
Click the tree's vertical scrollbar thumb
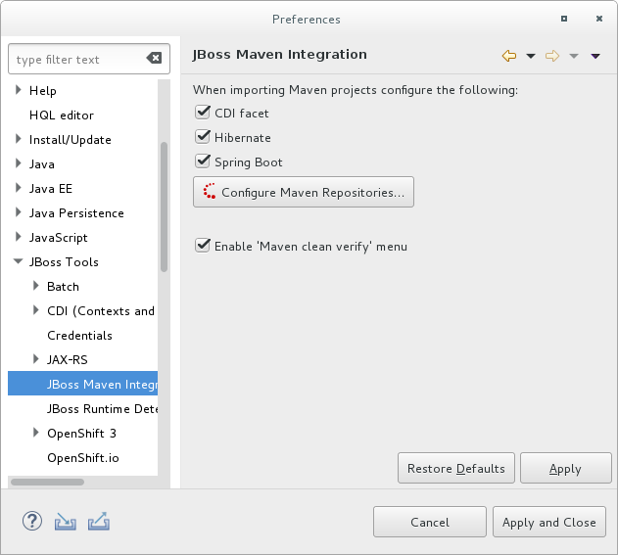point(164,207)
